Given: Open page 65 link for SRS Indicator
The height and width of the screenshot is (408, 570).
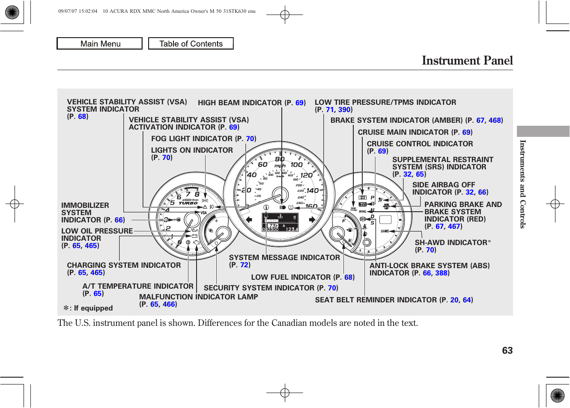Looking at the screenshot, I should [420, 174].
